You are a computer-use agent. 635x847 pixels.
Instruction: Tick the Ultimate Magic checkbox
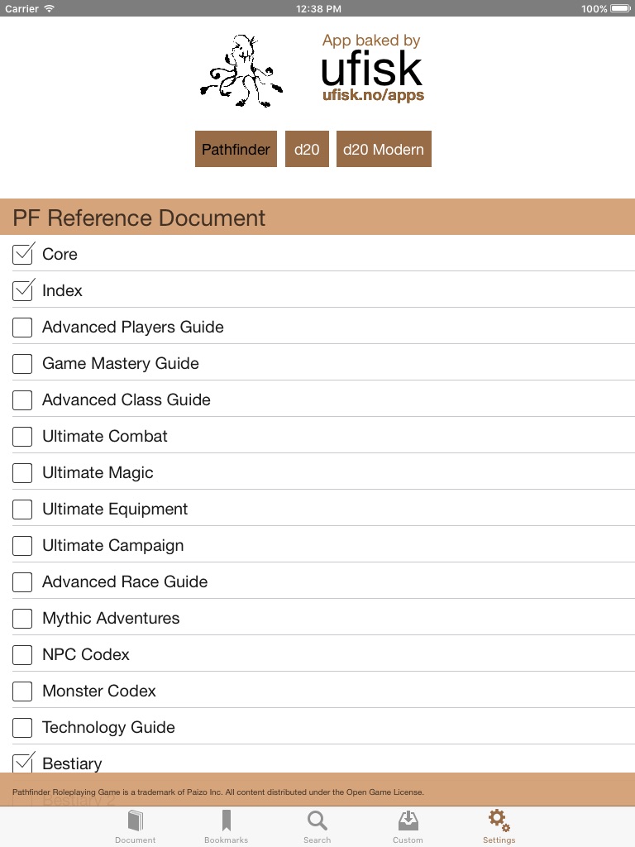click(x=22, y=472)
